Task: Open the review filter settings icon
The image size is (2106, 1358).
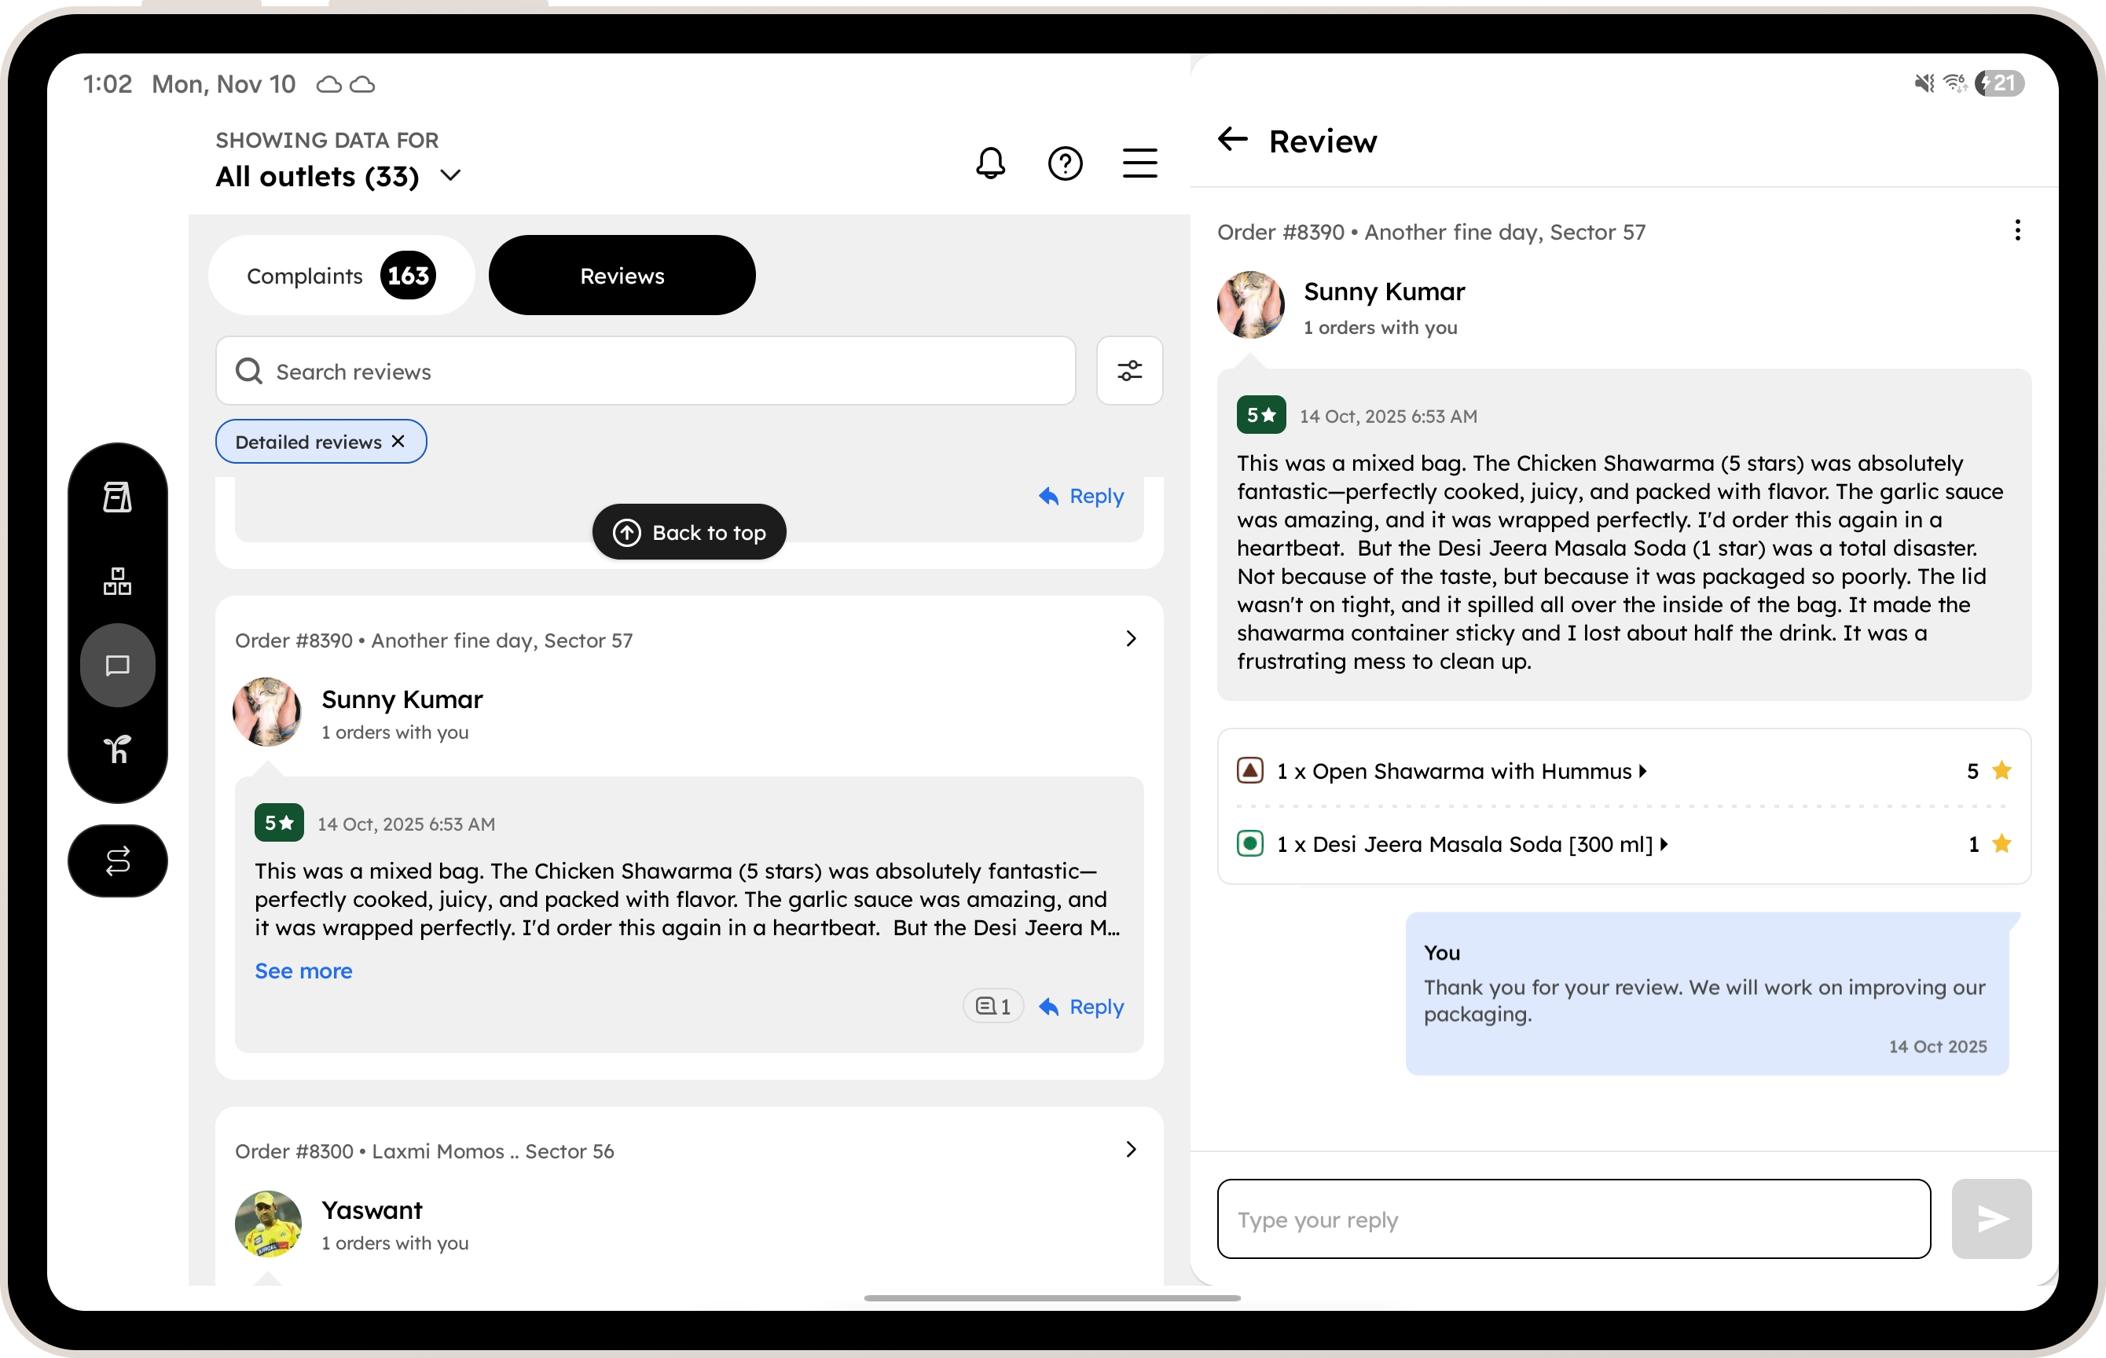Action: pos(1129,370)
